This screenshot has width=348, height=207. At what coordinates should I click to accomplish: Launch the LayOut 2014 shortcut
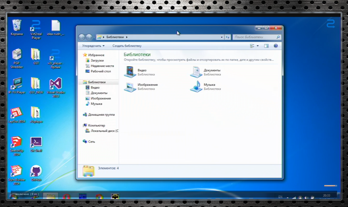point(17,115)
